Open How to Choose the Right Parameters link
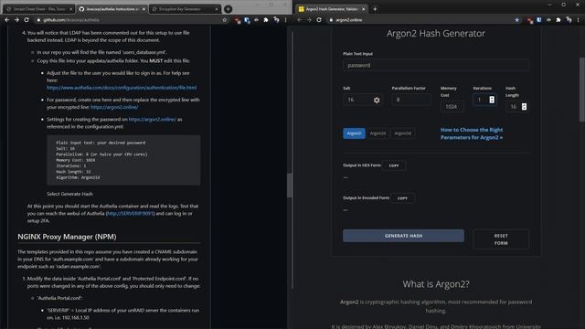The image size is (585, 329). 472,133
